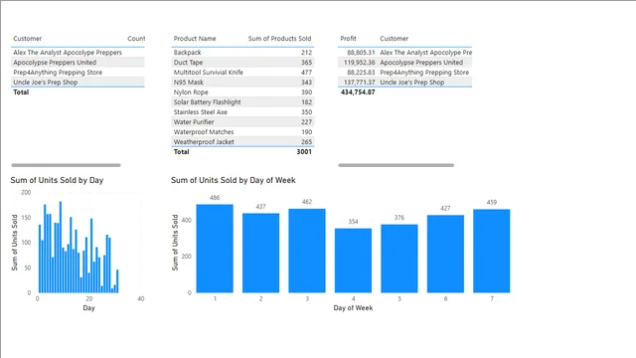The height and width of the screenshot is (358, 636).
Task: Click the data label 486
Action: [215, 198]
